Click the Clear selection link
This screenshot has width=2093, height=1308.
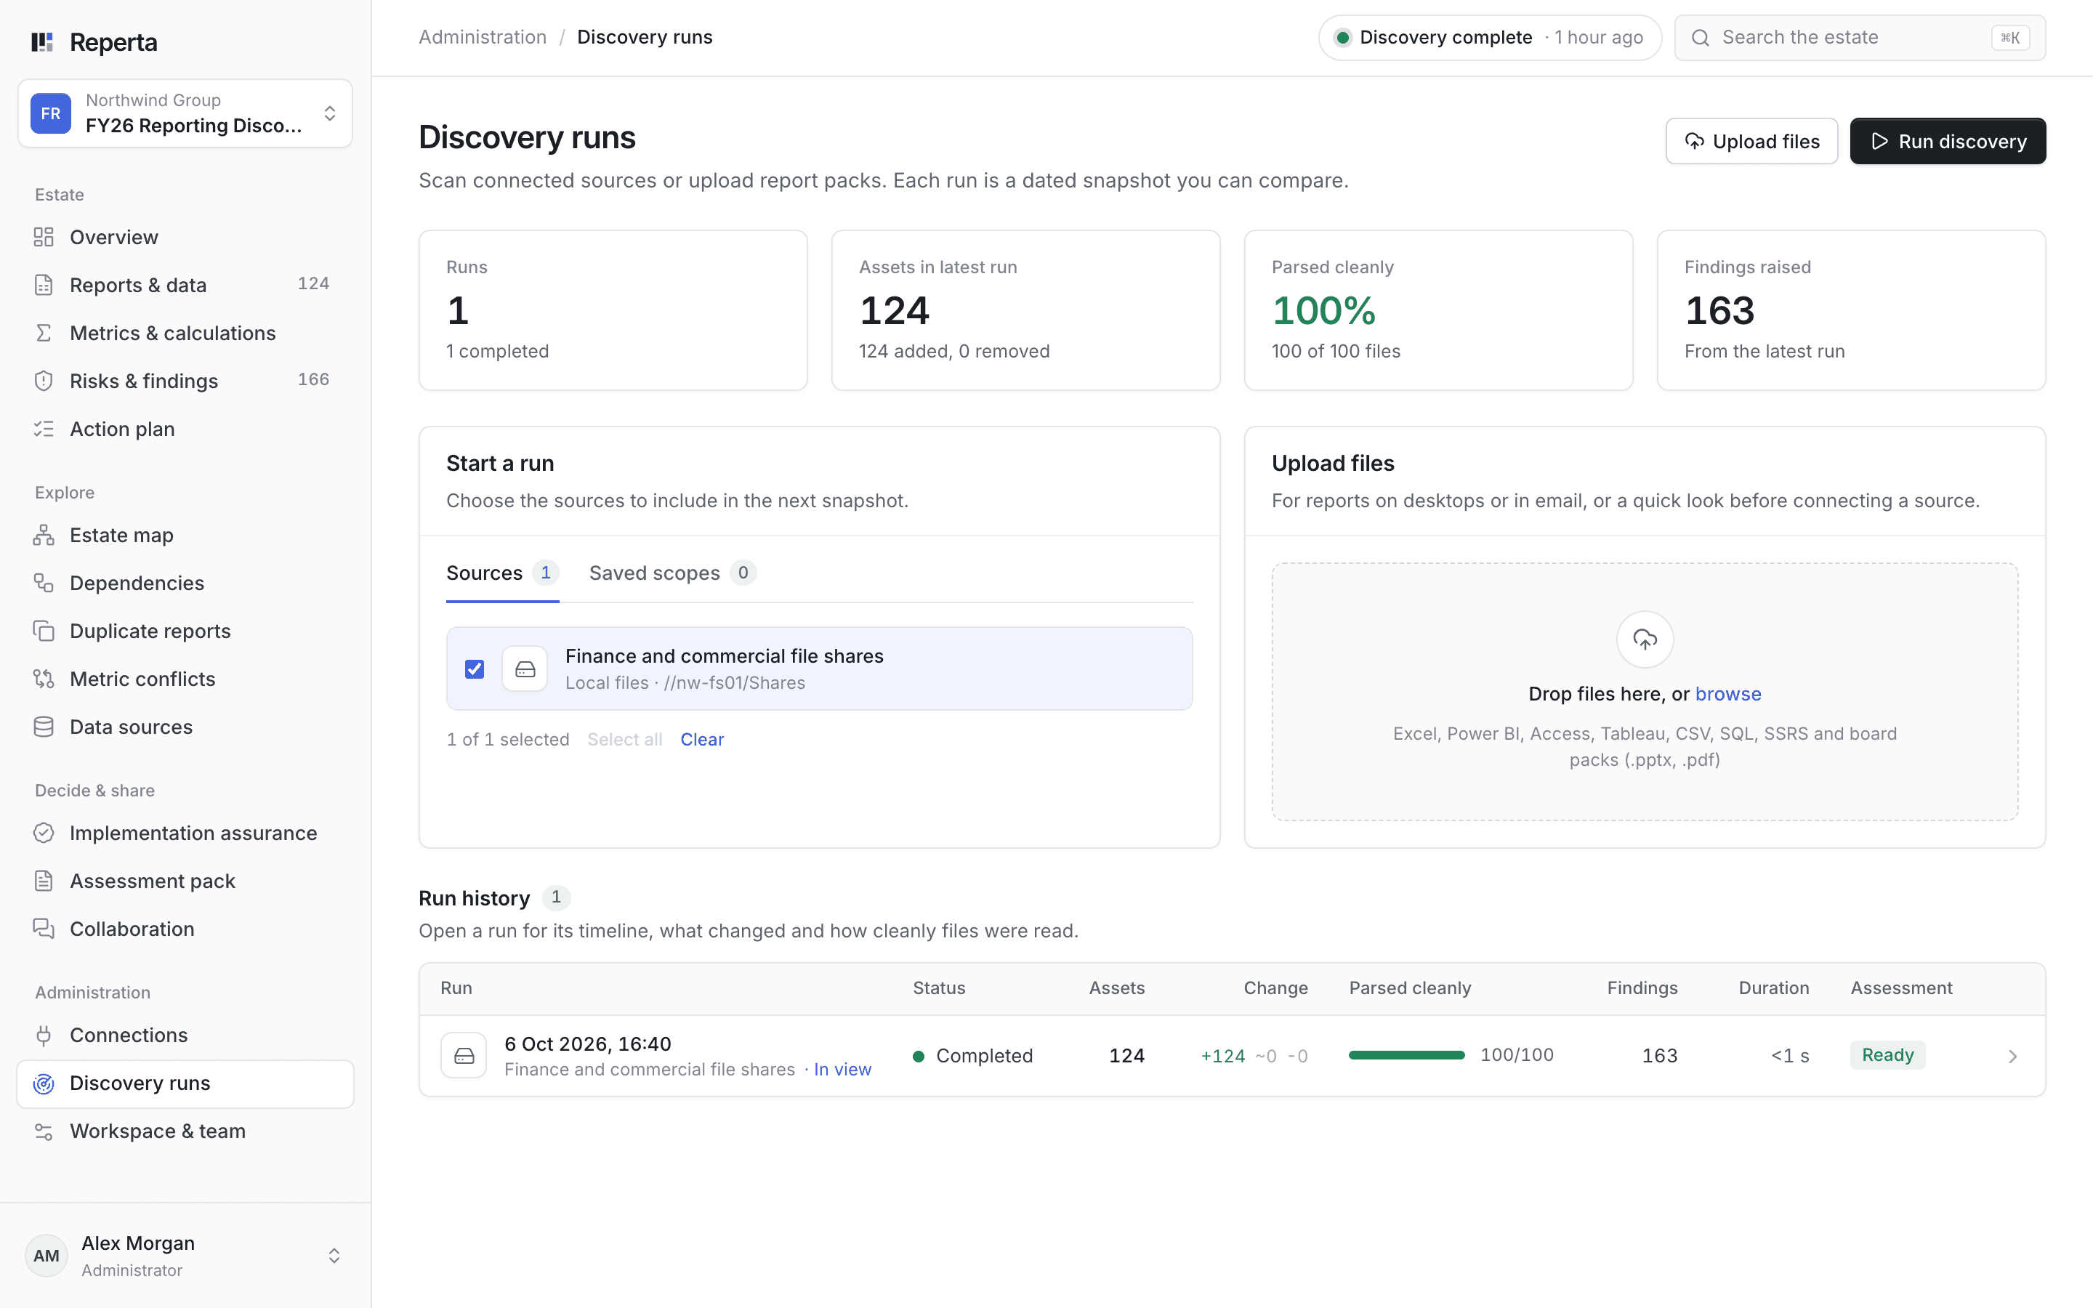point(701,740)
